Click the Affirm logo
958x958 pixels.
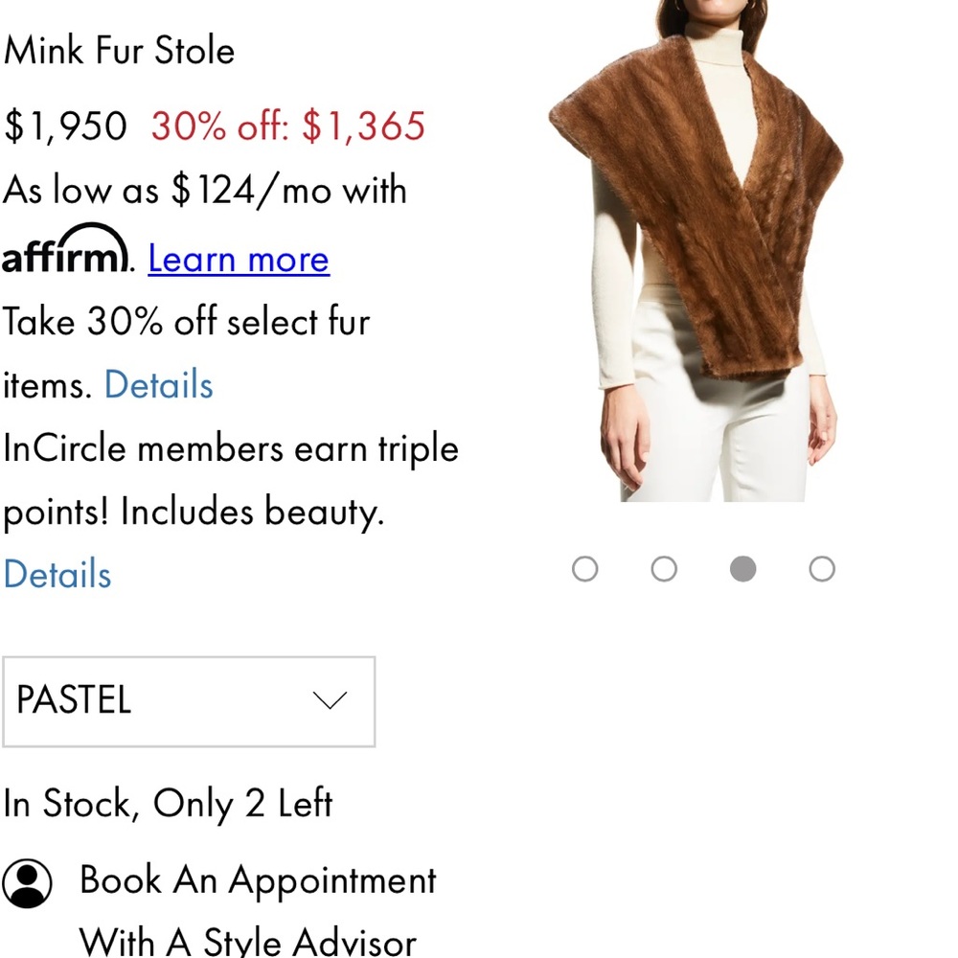pos(62,254)
